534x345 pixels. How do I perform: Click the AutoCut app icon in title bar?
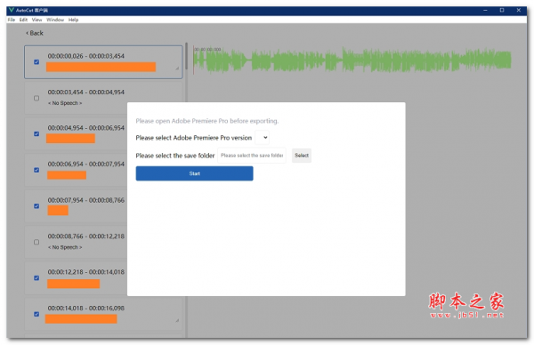(x=12, y=10)
